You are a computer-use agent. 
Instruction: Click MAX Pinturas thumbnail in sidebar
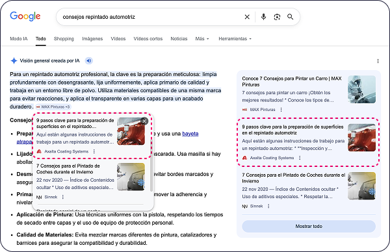[x=361, y=89]
